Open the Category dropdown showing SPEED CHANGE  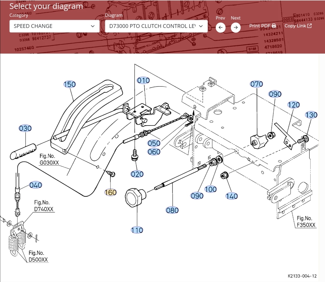pos(54,26)
